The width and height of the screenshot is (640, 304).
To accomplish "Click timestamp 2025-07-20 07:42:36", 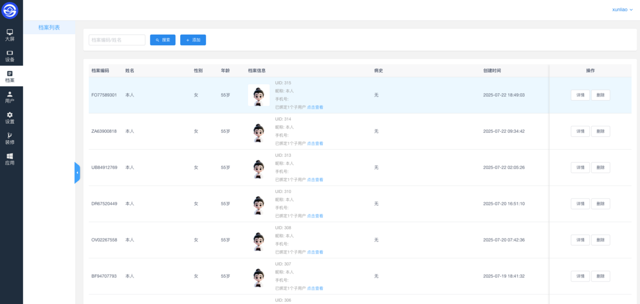I will point(504,240).
